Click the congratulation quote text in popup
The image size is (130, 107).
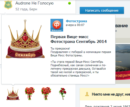click(78, 69)
